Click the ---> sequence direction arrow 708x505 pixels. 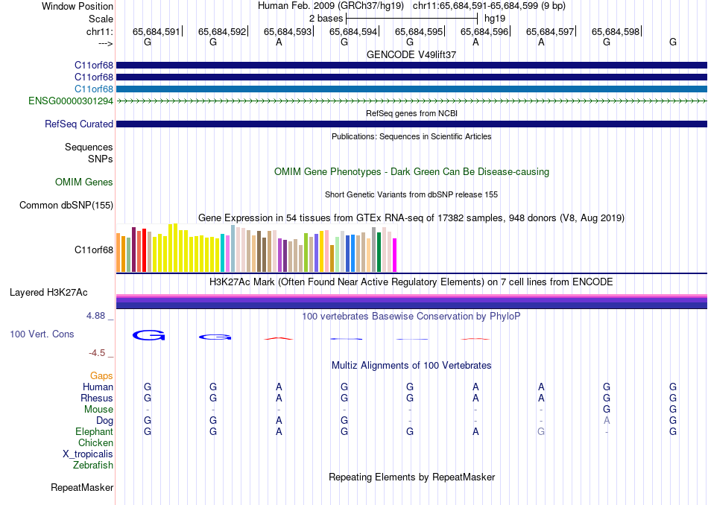(105, 43)
